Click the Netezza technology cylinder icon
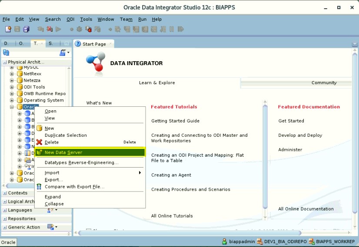 (x=20, y=80)
